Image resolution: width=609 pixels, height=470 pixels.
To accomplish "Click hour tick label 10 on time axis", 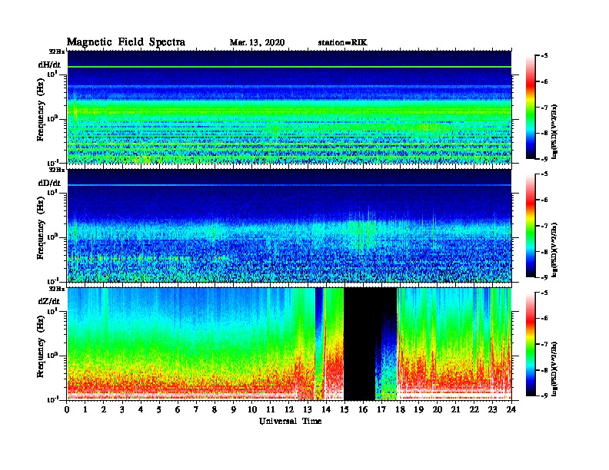I will [x=252, y=410].
